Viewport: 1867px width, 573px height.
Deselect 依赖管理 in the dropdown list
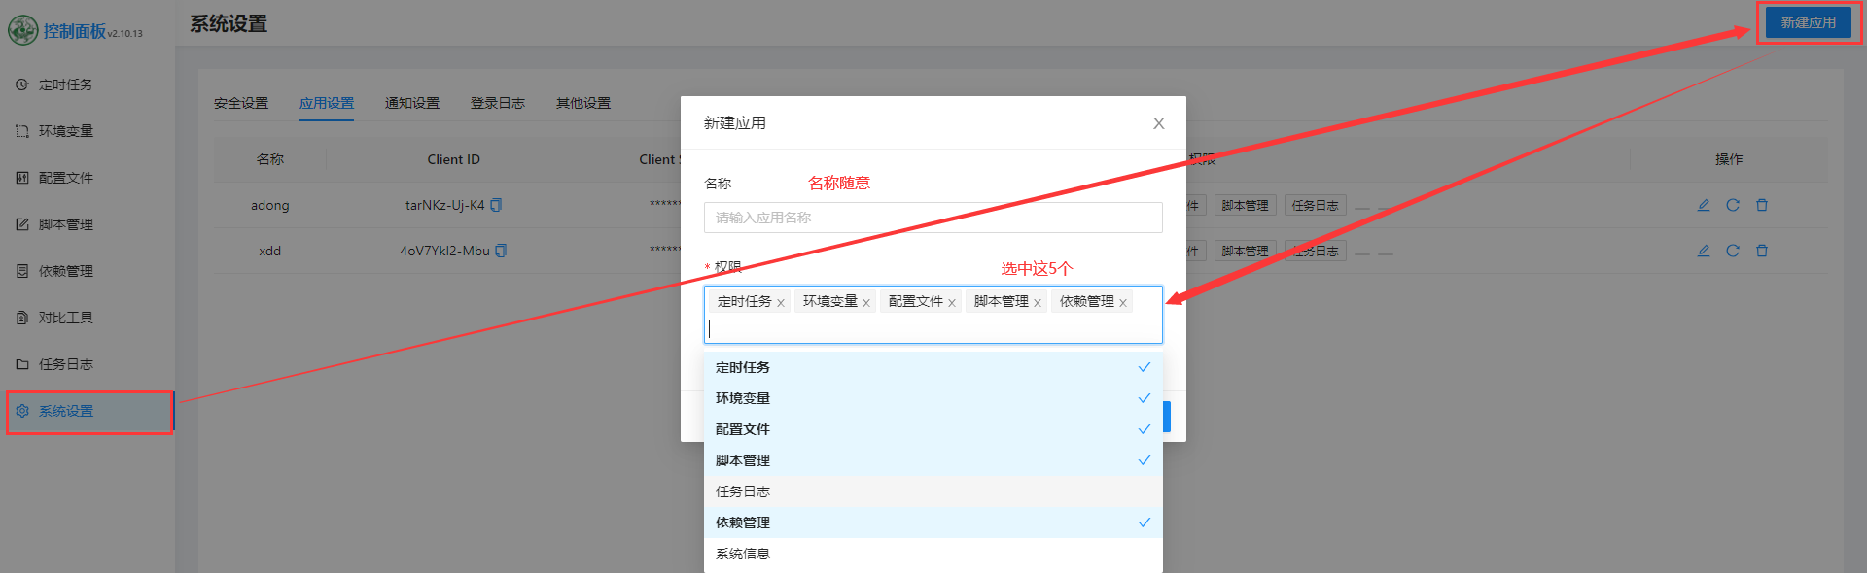[x=933, y=522]
